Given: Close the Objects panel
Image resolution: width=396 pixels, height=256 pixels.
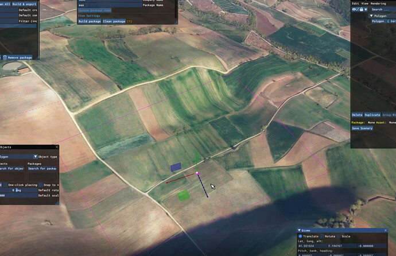Looking at the screenshot, I should click(57, 147).
